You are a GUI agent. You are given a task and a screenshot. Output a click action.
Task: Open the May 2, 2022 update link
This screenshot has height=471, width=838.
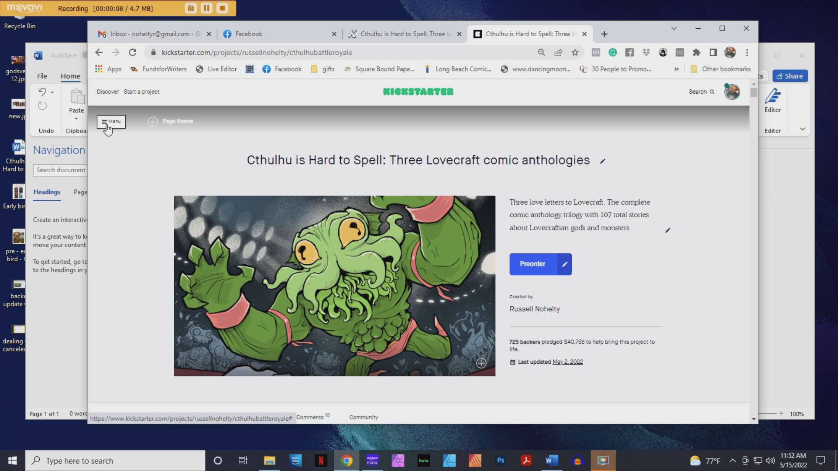pyautogui.click(x=567, y=362)
